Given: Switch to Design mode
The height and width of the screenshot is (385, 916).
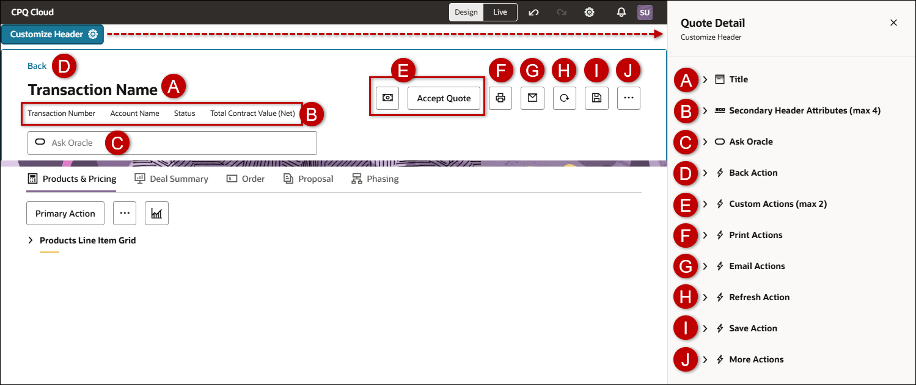Looking at the screenshot, I should click(x=466, y=12).
